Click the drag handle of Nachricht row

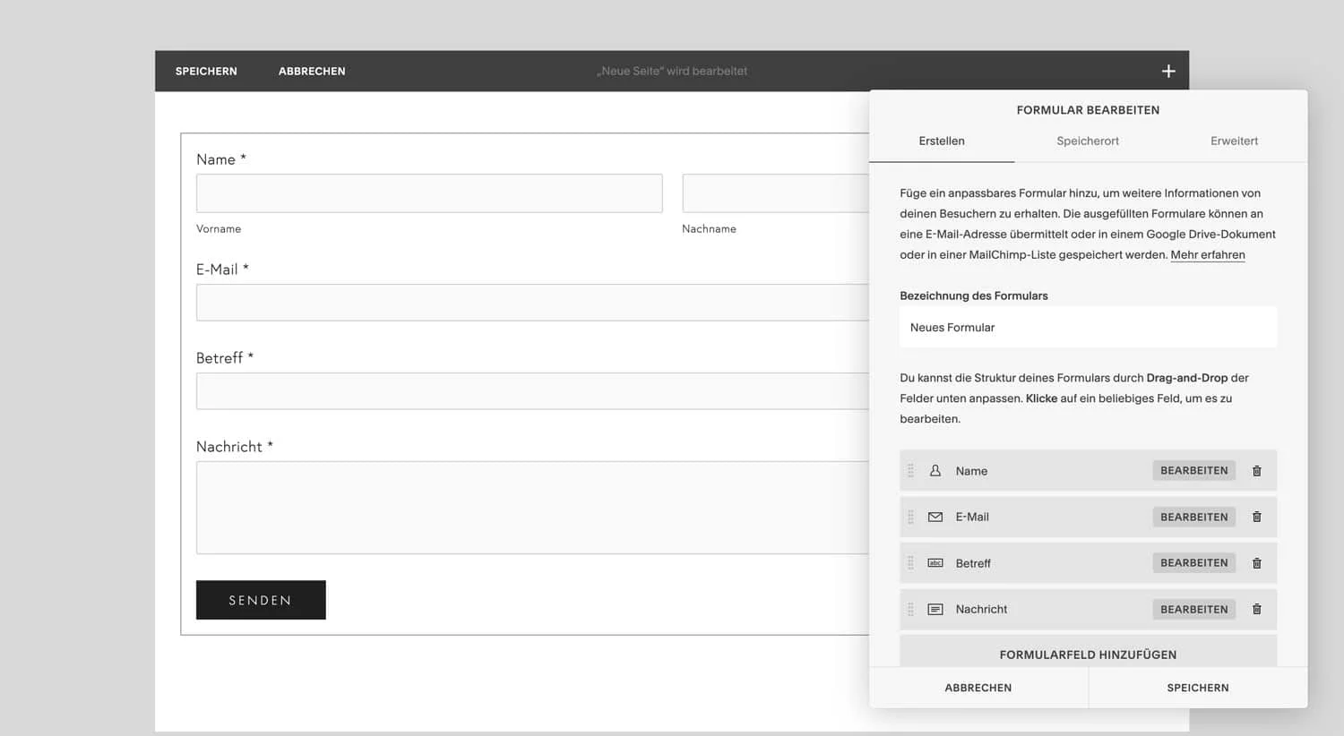(910, 609)
